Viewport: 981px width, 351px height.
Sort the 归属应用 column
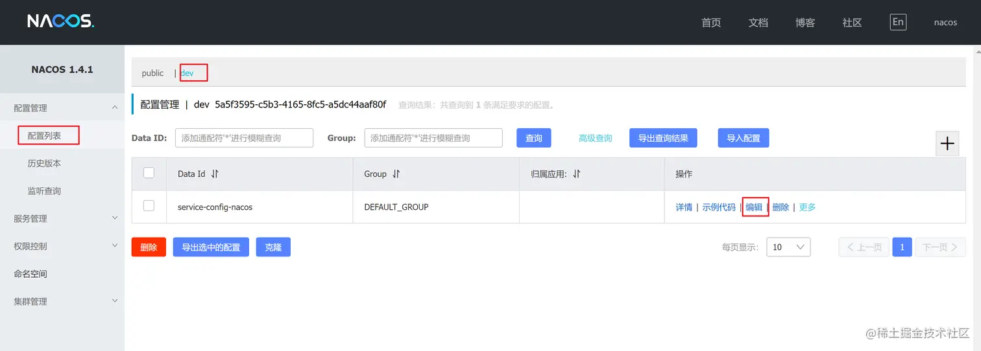click(576, 174)
